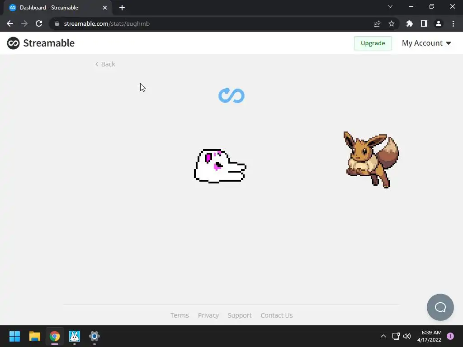Open File Explorer from taskbar

[x=34, y=336]
